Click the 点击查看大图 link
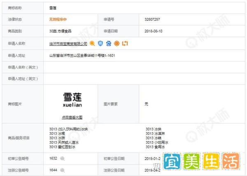 click(72, 117)
